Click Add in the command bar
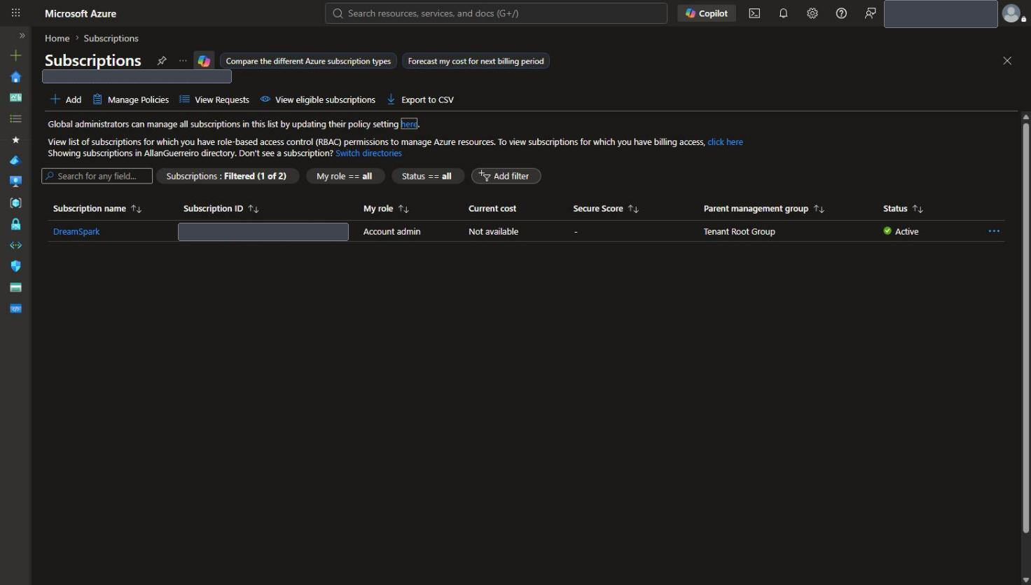The height and width of the screenshot is (585, 1031). [x=66, y=99]
